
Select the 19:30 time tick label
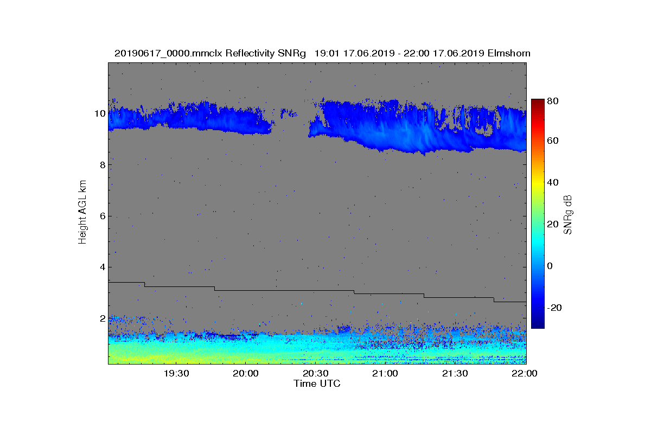(176, 373)
